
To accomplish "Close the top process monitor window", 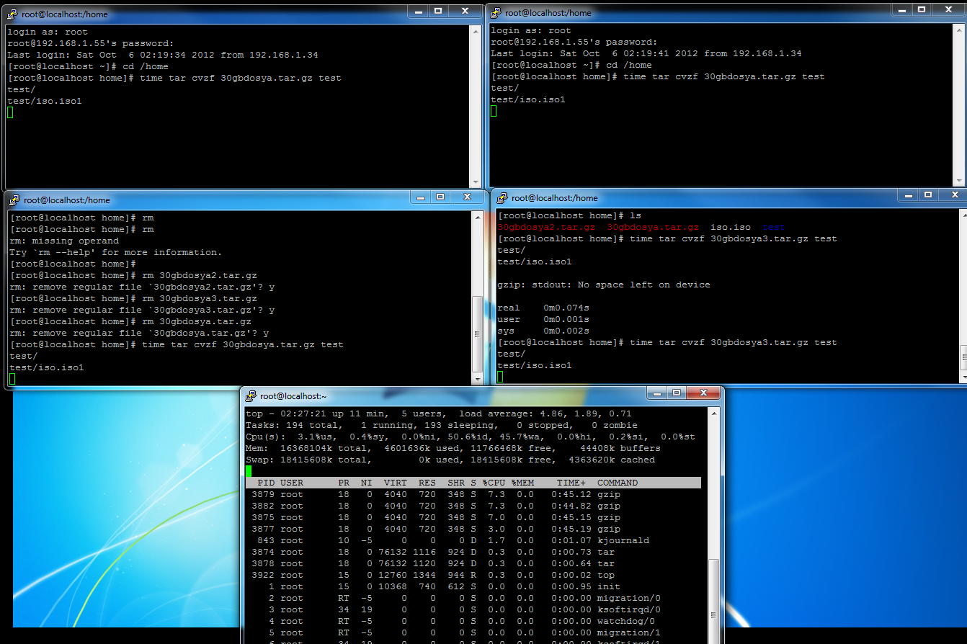I will point(703,393).
